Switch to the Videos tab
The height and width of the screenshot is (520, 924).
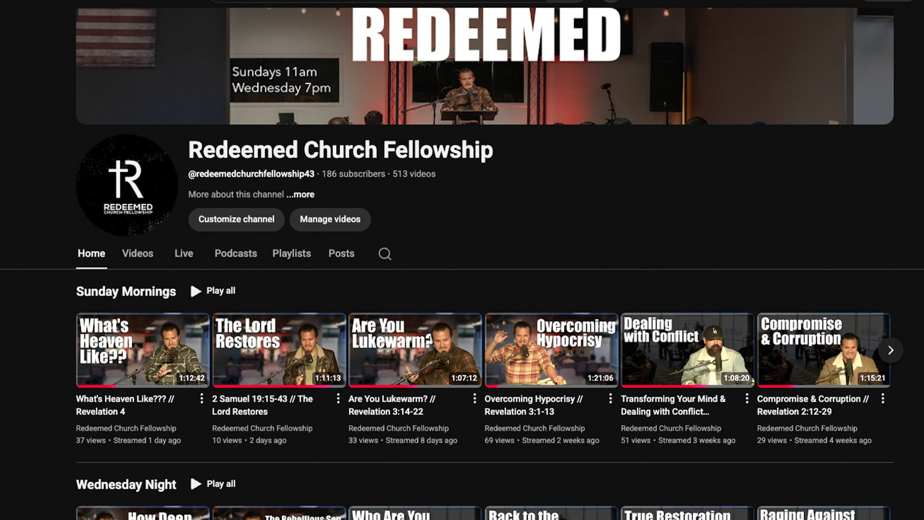[x=138, y=254]
